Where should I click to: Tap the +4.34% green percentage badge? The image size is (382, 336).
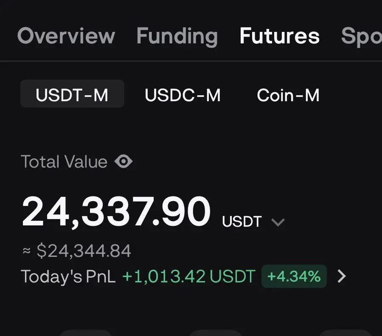[294, 276]
